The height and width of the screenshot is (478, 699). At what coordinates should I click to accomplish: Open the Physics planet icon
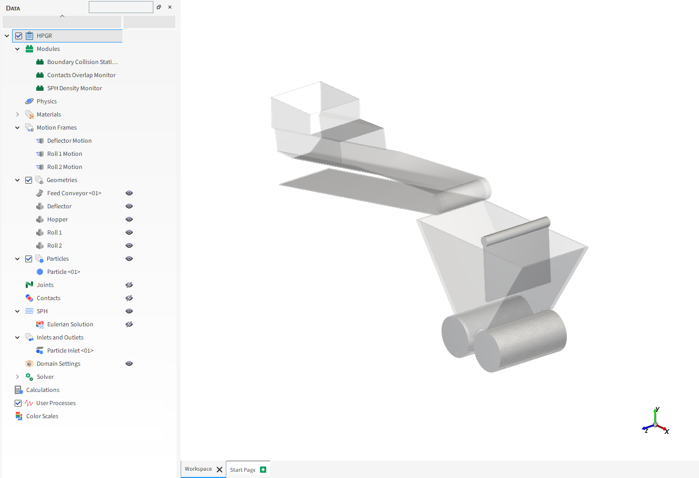coord(29,101)
